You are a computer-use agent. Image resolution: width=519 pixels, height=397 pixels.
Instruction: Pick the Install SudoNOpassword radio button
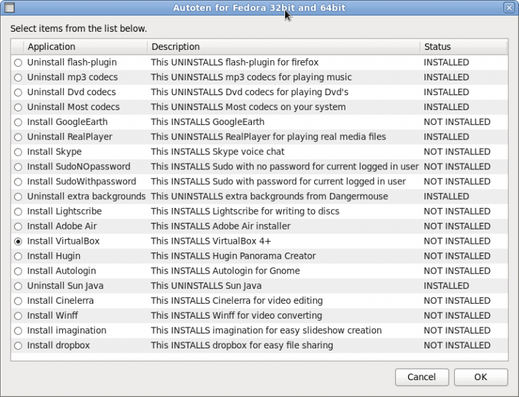click(x=18, y=167)
